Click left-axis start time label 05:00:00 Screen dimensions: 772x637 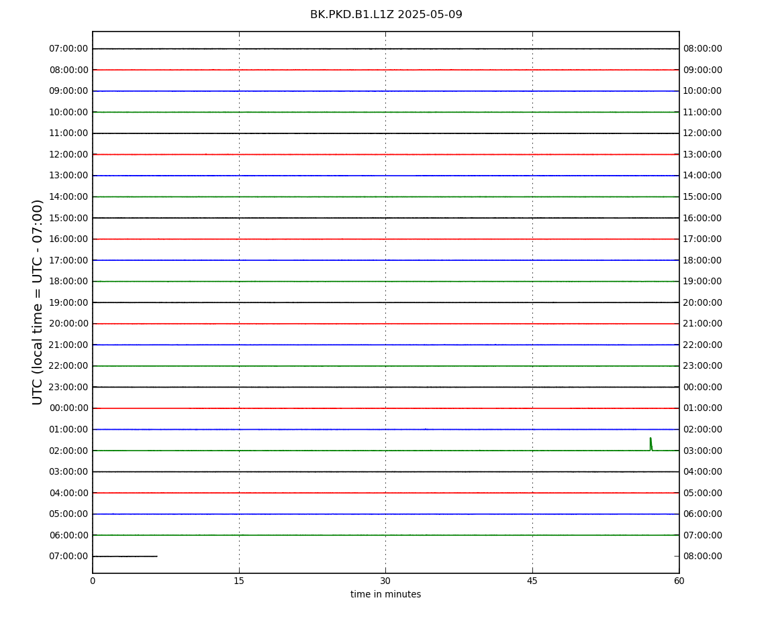[x=69, y=514]
